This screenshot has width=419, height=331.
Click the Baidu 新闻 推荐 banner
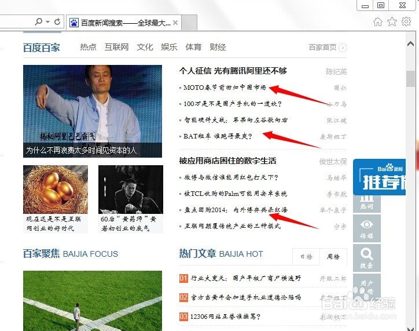[380, 177]
